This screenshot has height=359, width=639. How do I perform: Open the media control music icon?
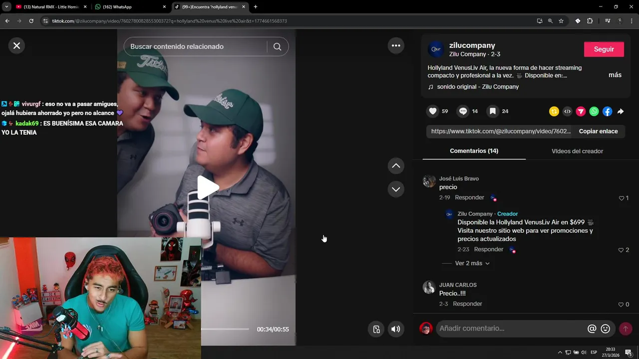tap(608, 21)
